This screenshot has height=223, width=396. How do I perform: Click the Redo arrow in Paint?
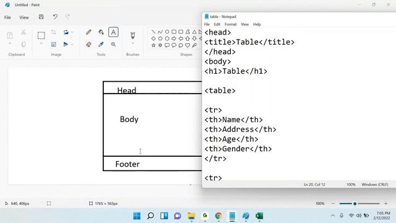tap(67, 17)
